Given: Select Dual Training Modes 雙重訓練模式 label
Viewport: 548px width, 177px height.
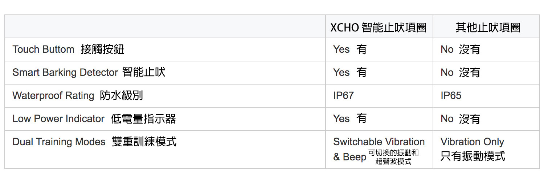Looking at the screenshot, I should coord(94,142).
